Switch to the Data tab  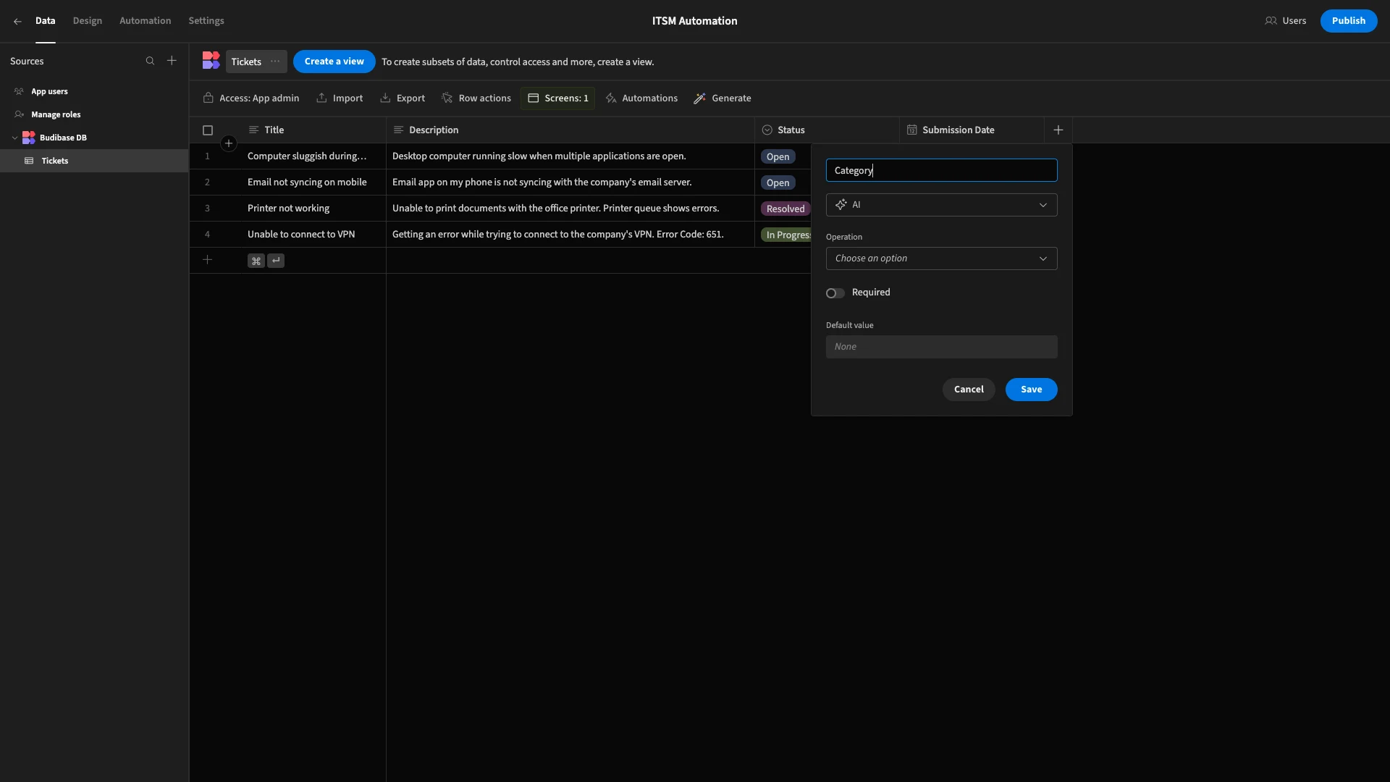coord(46,21)
